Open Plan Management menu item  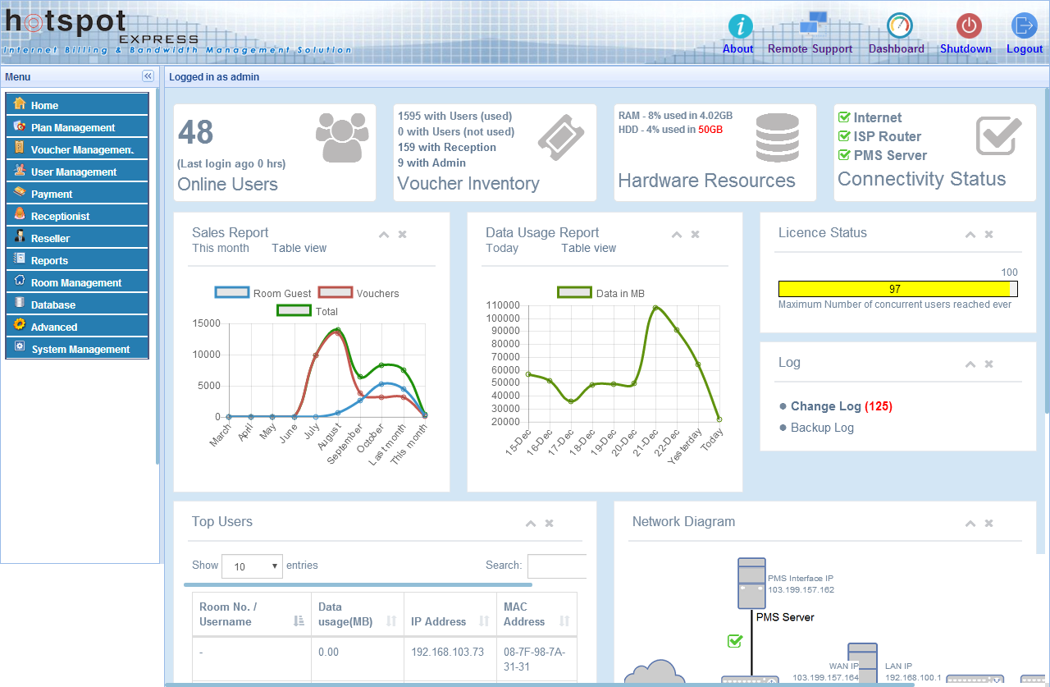[x=73, y=127]
